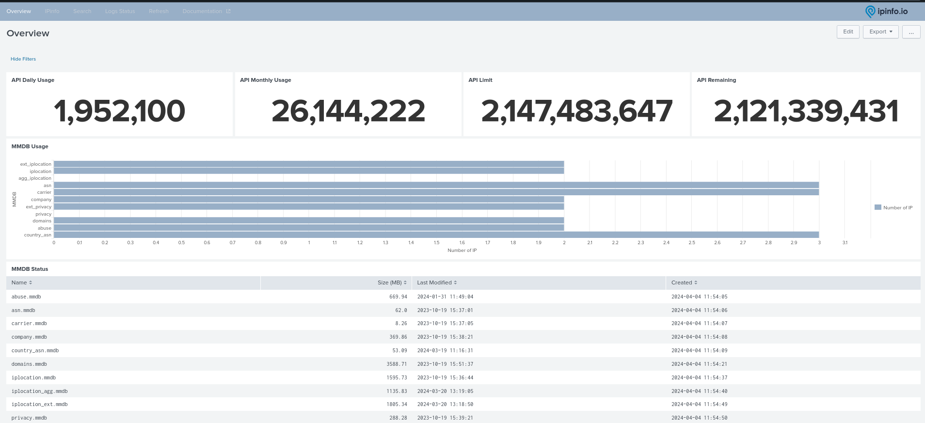Sort table by Last Modified column

(437, 282)
